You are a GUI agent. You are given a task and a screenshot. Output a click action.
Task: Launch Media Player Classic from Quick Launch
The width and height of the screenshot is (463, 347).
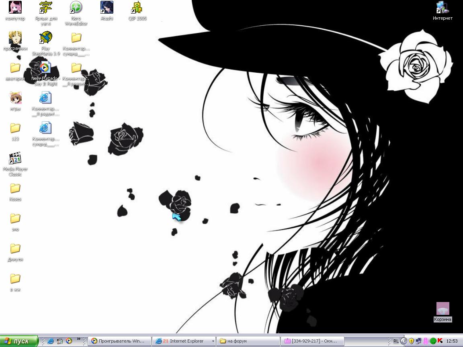(59, 341)
